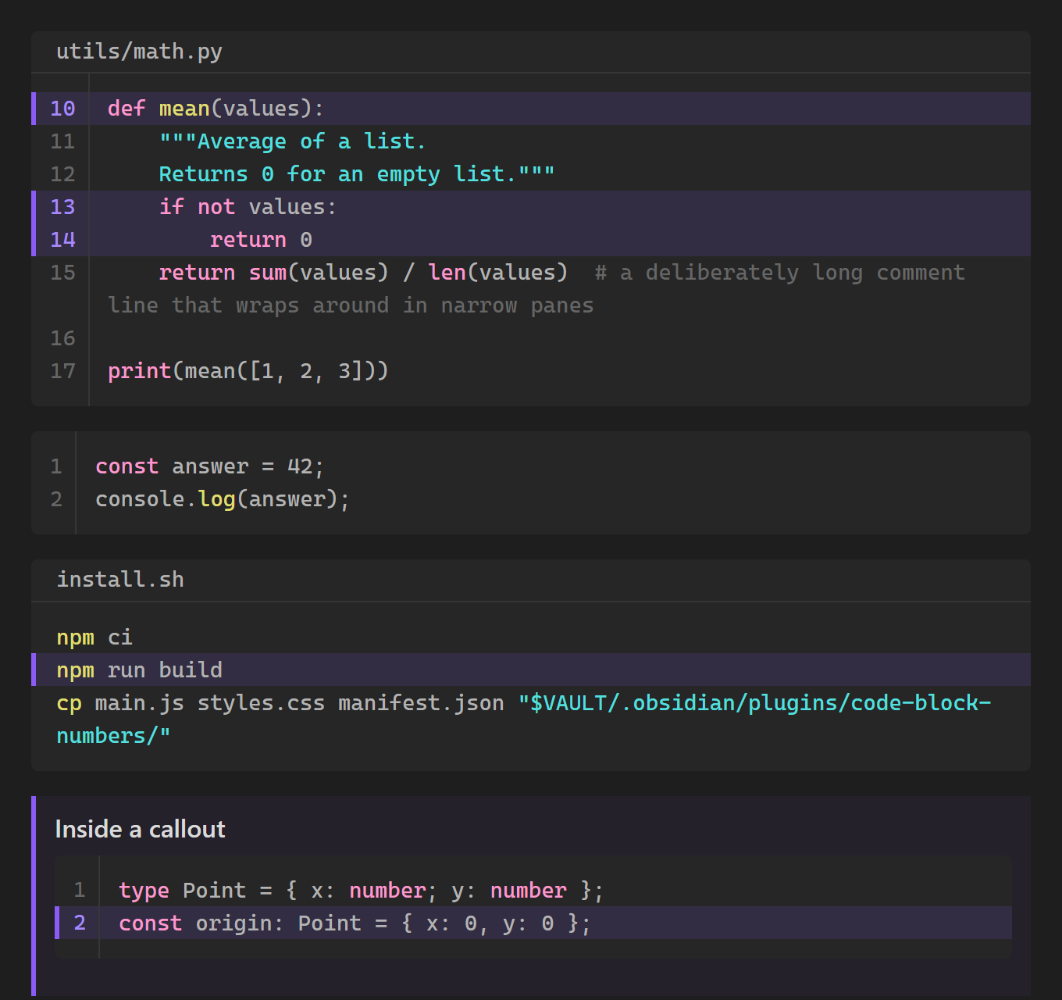Click line number 1 beside 'type Point'
The height and width of the screenshot is (1000, 1062).
pos(80,891)
